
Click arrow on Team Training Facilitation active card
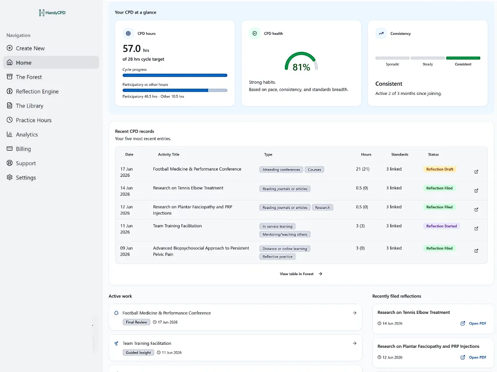pos(354,343)
